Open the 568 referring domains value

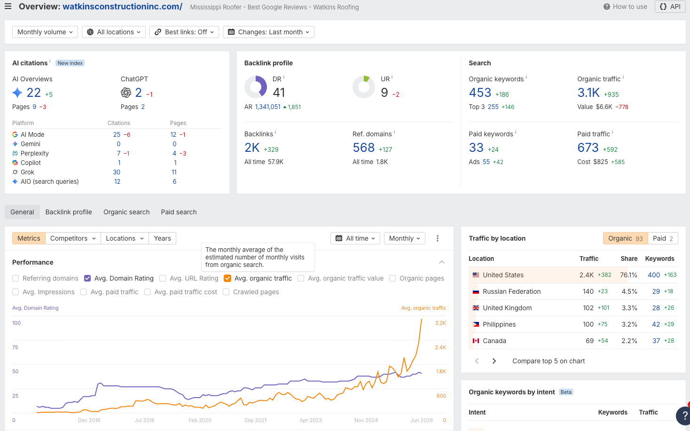363,148
